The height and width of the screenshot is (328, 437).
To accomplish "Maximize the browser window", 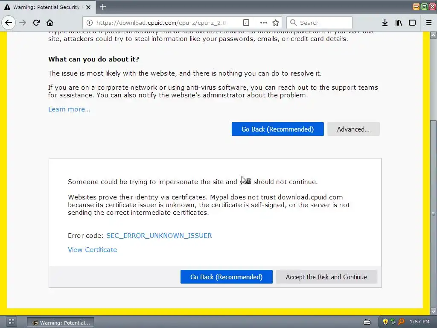I will [x=424, y=7].
